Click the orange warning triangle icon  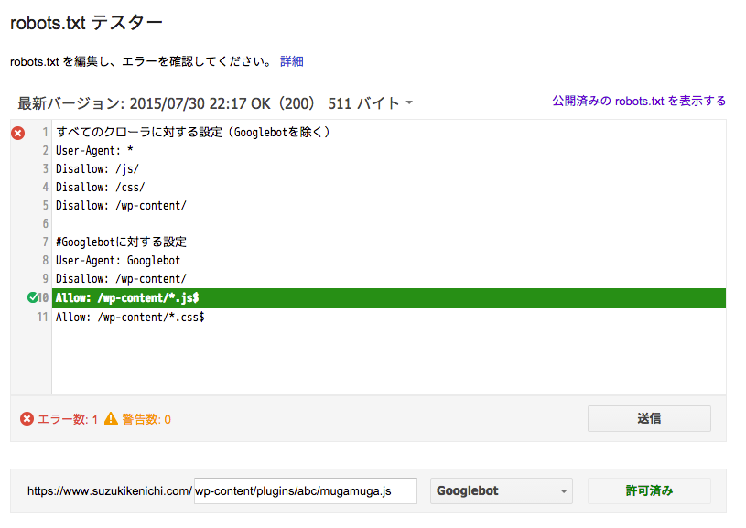pos(111,418)
